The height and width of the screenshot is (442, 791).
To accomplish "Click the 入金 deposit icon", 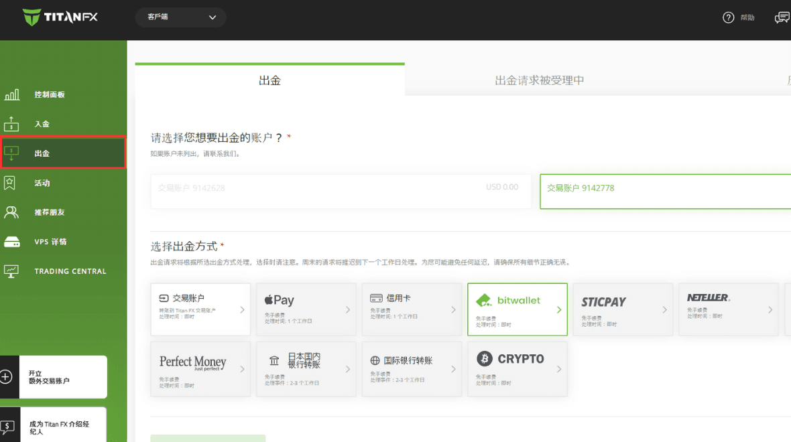I will tap(11, 124).
